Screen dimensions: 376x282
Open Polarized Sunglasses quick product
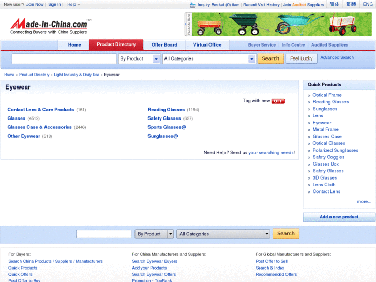tap(335, 150)
